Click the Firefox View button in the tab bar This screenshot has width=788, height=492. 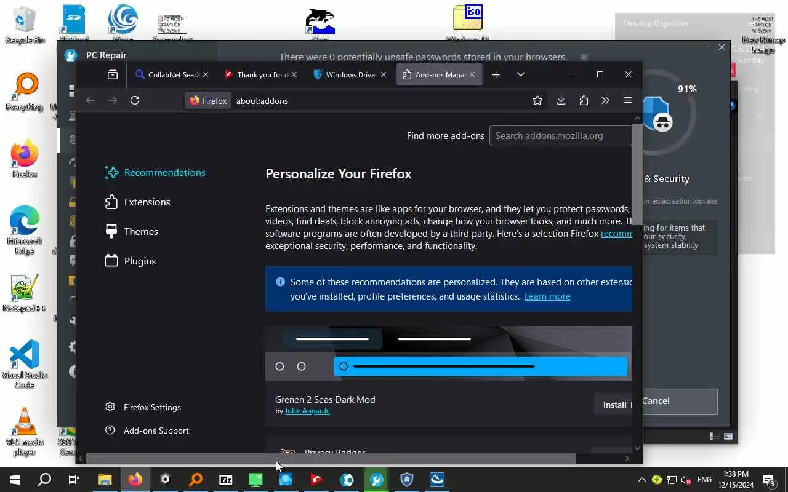click(113, 75)
